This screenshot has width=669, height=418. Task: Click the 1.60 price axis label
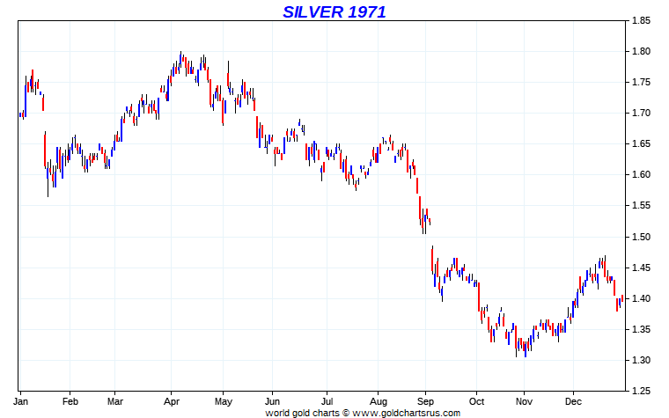click(641, 174)
